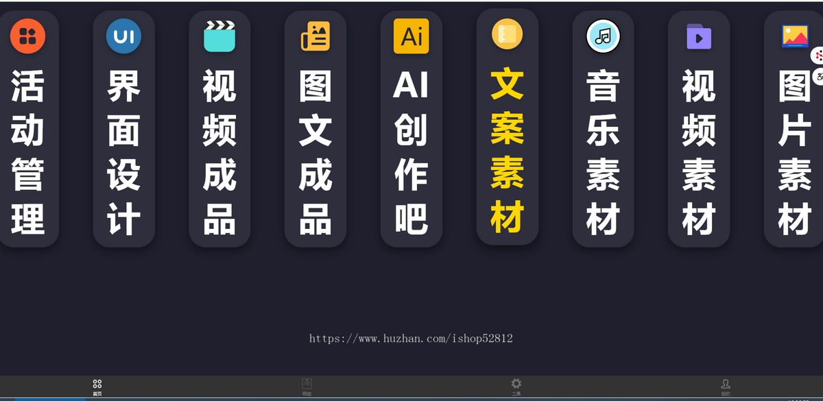Open the 视频素材 vertical label
Image resolution: width=823 pixels, height=401 pixels.
pos(699,152)
